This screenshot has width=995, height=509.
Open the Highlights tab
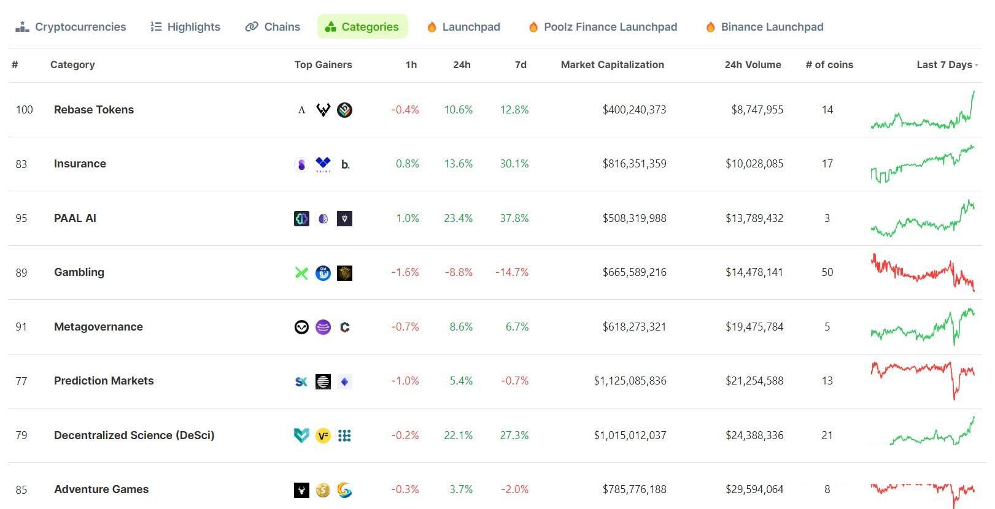(185, 27)
